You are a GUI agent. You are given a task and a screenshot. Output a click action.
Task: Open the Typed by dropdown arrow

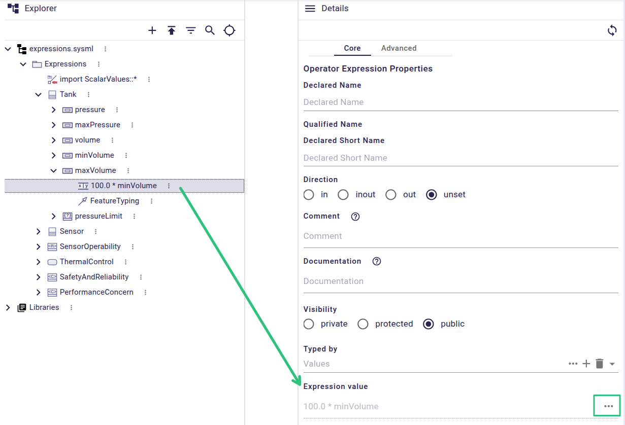coord(612,364)
